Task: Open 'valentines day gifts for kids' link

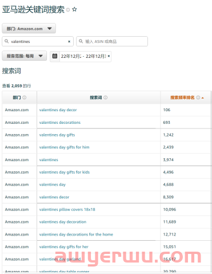Action: [65, 172]
